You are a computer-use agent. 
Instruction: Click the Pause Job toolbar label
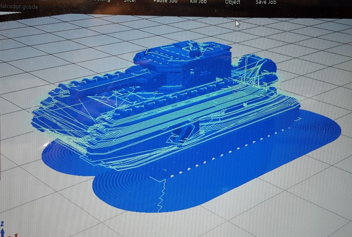[165, 2]
